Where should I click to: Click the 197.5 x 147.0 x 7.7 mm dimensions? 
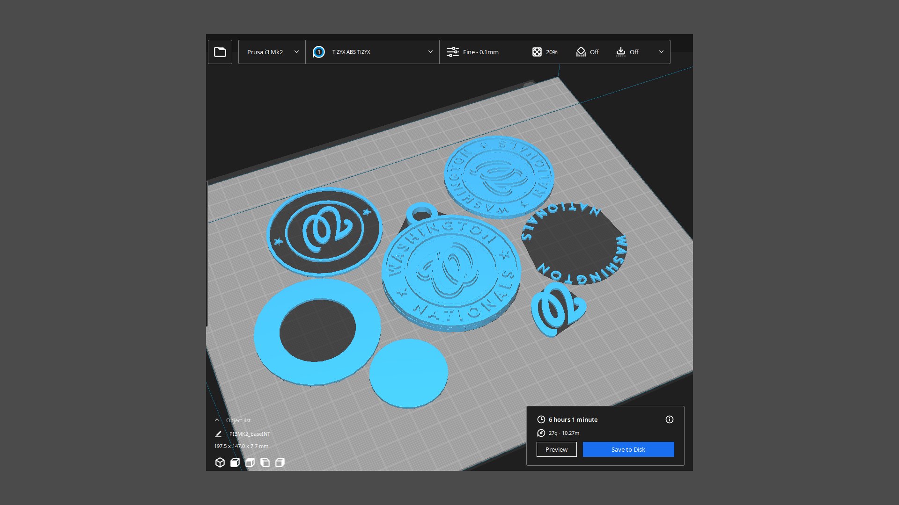pos(241,446)
